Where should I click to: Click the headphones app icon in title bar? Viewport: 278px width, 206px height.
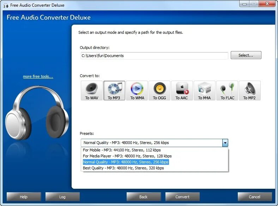(6, 5)
